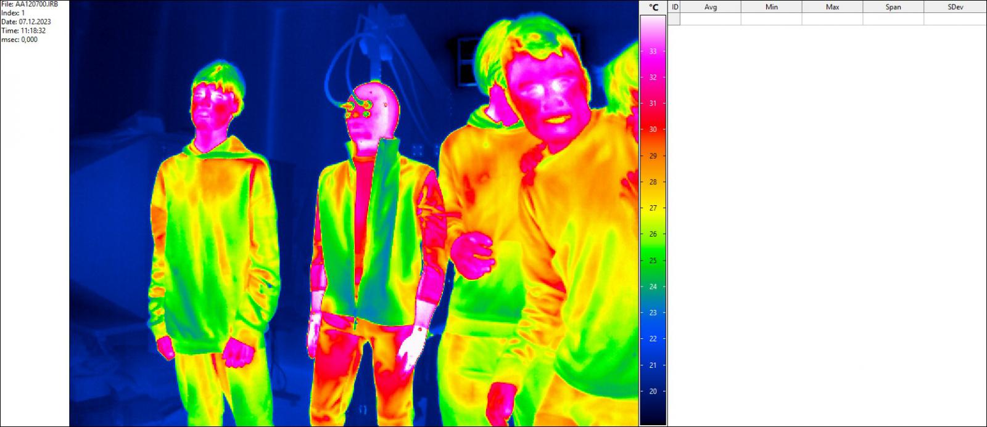Click the SDev column header
987x427 pixels.
(954, 7)
